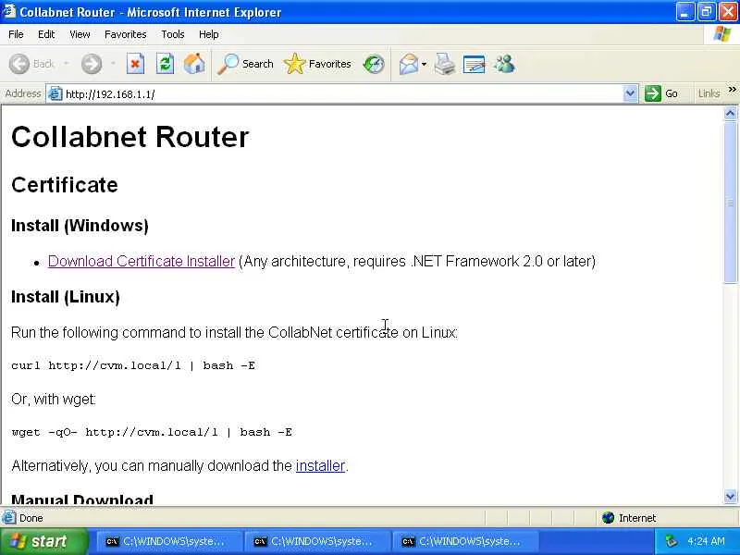Screen dimensions: 740x555
Task: Switch to first C:\WINDOWS\syste... taskbar window
Action: [168, 541]
